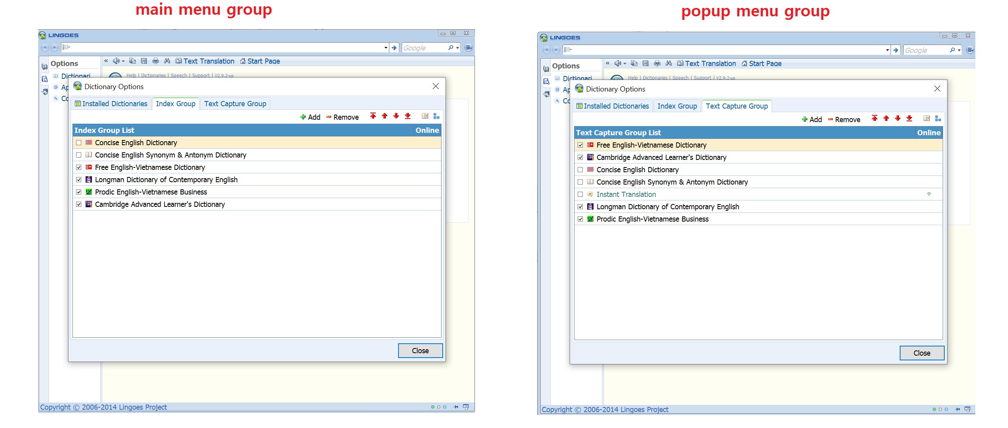1008x428 pixels.
Task: Click the Help link in main menu group window
Action: pyautogui.click(x=131, y=75)
